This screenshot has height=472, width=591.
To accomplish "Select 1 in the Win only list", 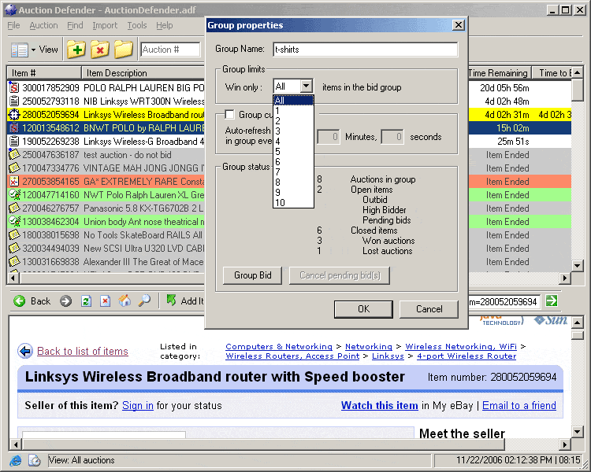I will pyautogui.click(x=293, y=111).
